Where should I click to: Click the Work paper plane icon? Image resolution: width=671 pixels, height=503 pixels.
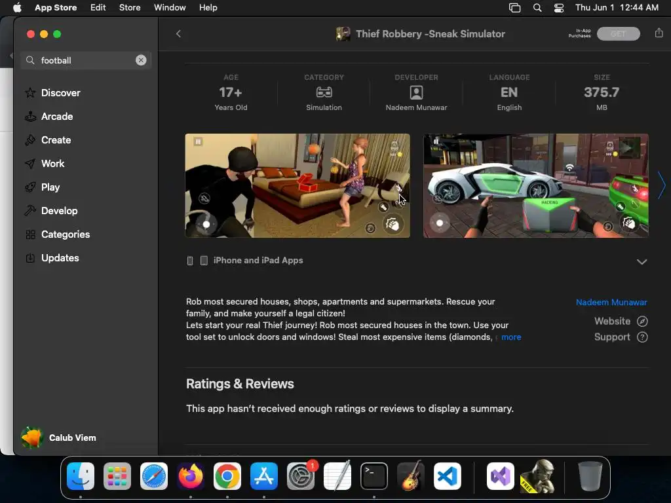(30, 163)
